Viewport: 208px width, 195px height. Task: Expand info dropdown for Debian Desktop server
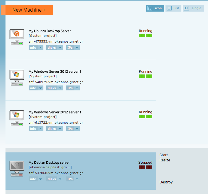pos(36,179)
